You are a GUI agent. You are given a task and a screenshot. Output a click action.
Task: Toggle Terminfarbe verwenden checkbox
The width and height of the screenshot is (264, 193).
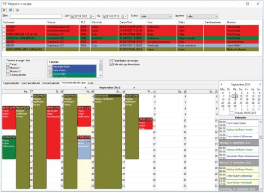pos(111,61)
